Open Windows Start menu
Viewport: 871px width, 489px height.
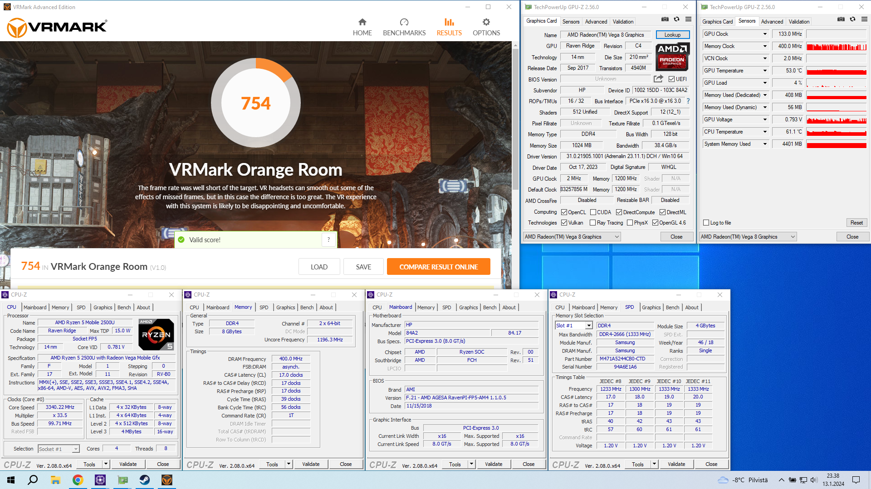coord(11,480)
